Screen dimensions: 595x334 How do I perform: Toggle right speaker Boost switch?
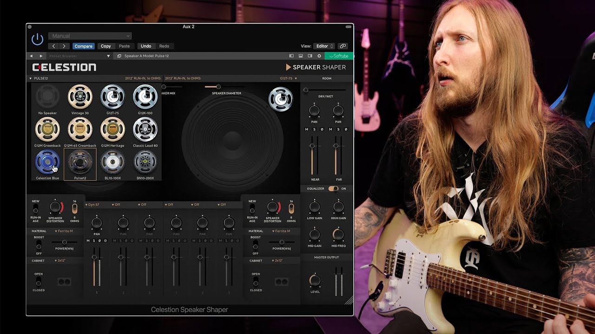pyautogui.click(x=255, y=244)
